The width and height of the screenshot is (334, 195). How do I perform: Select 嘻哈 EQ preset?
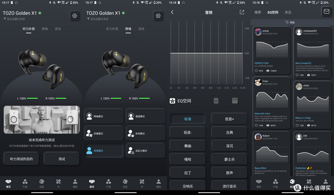188,159
